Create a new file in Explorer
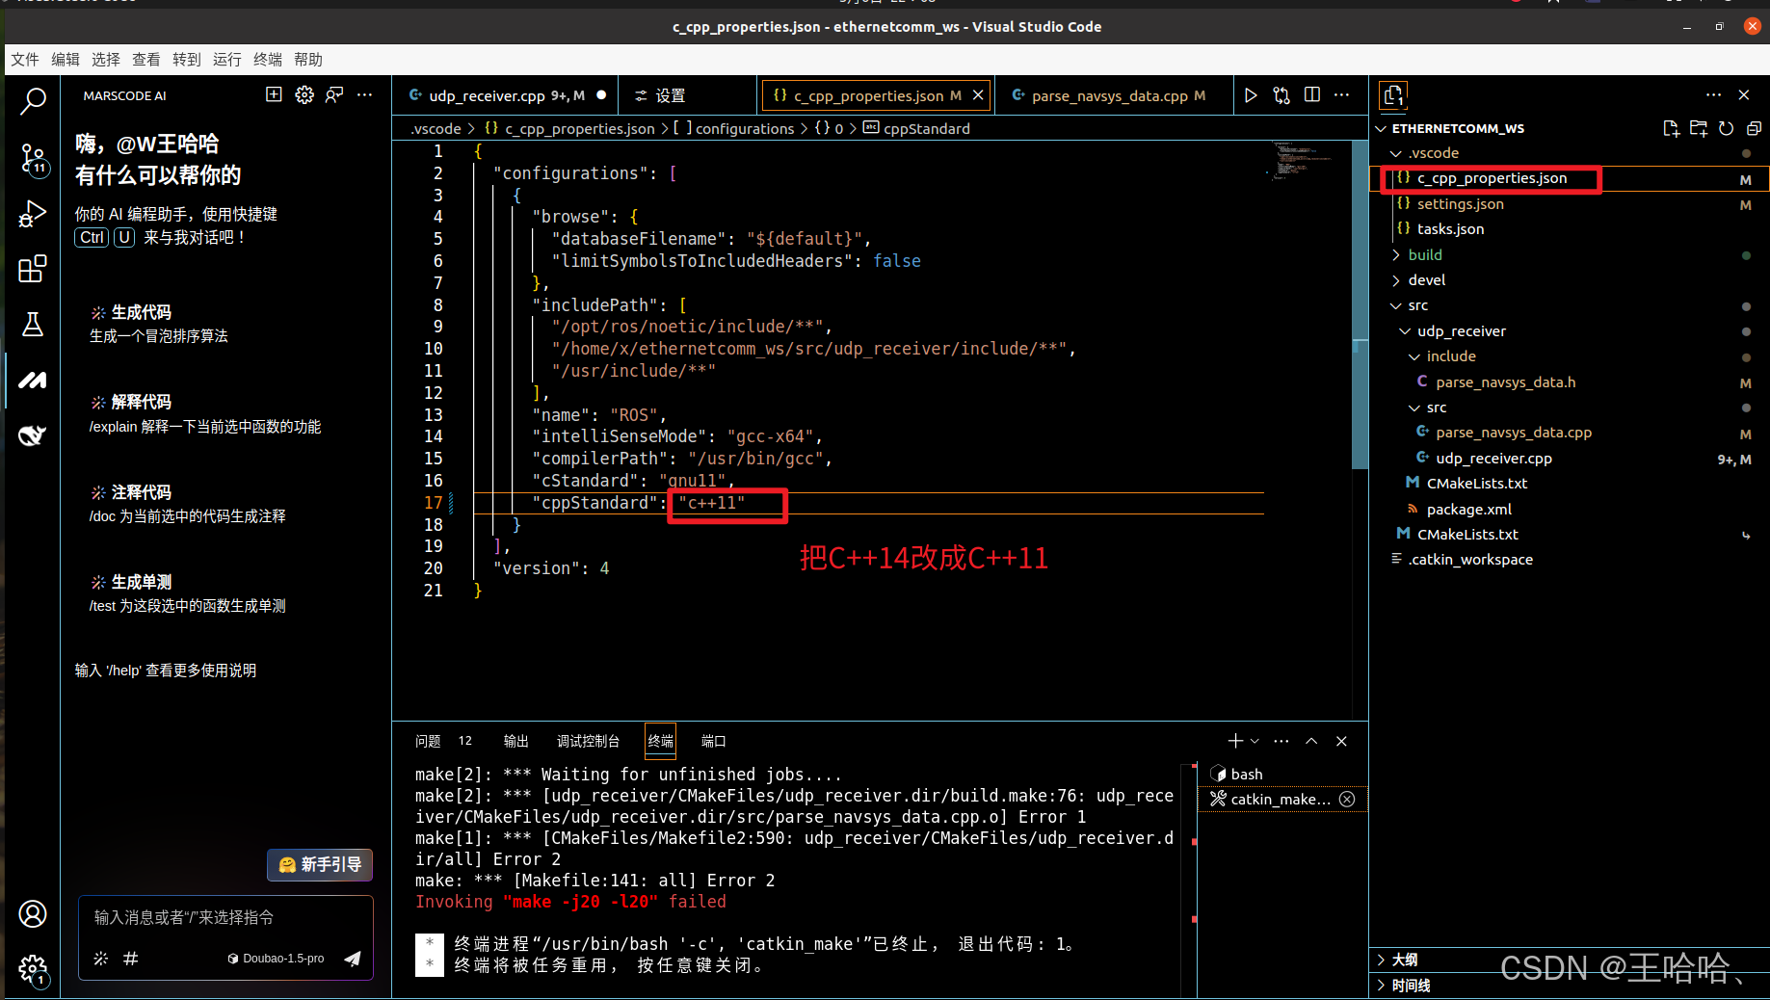The image size is (1770, 1000). click(x=1673, y=128)
